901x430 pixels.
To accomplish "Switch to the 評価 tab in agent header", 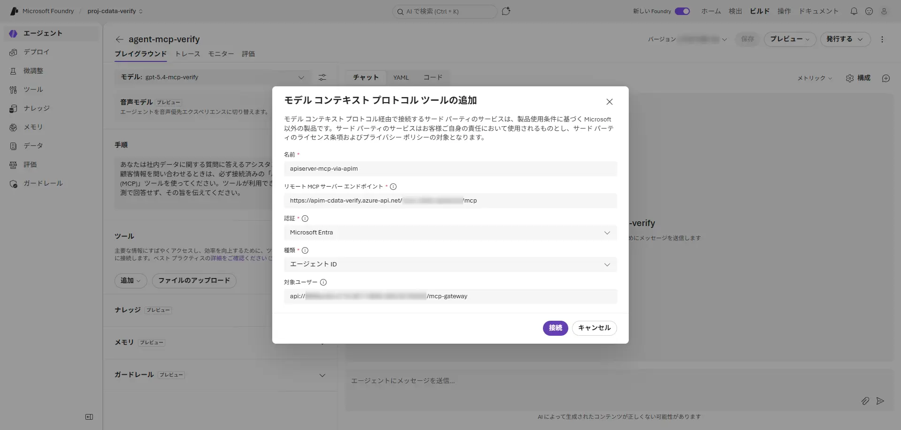I will [x=248, y=54].
